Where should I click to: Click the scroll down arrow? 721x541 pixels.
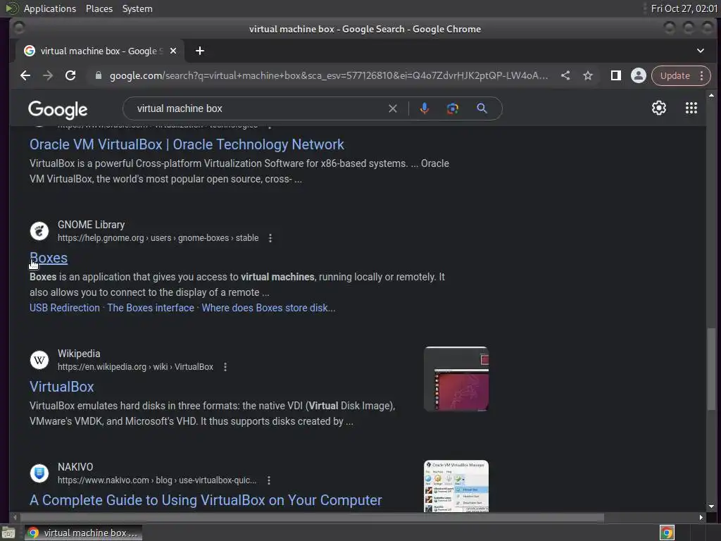711,506
